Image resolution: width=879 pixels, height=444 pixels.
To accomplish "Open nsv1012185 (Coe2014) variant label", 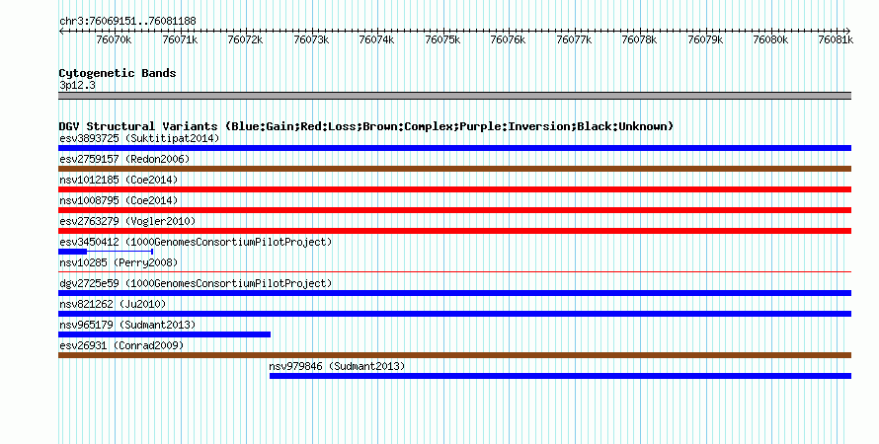I will [119, 180].
